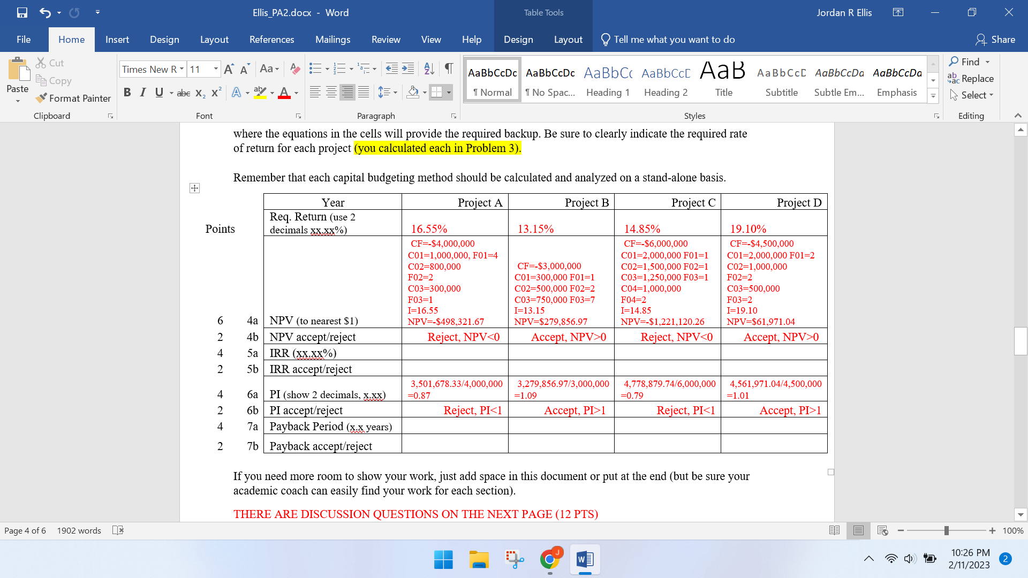Image resolution: width=1028 pixels, height=578 pixels.
Task: Apply italic formatting
Action: (x=143, y=93)
